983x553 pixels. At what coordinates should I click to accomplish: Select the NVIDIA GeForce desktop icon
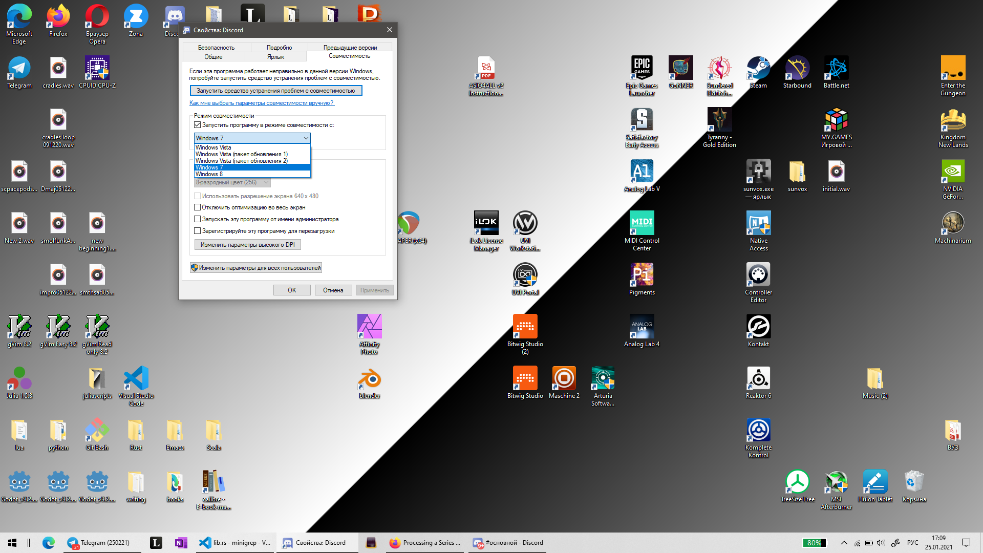tap(953, 180)
